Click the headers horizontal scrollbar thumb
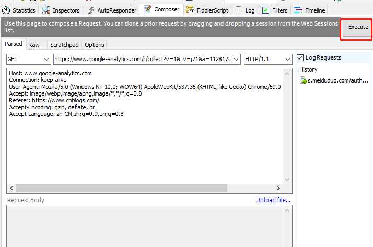The height and width of the screenshot is (247, 373). point(121,189)
